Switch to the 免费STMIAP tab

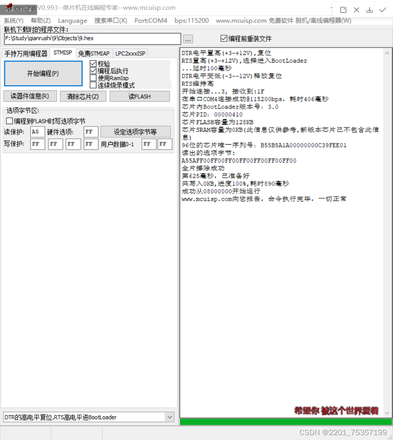94,53
